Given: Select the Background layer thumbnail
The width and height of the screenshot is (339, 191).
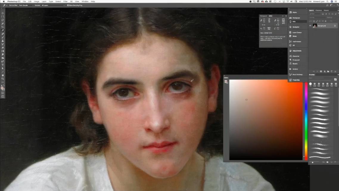Looking at the screenshot, I should [315, 26].
